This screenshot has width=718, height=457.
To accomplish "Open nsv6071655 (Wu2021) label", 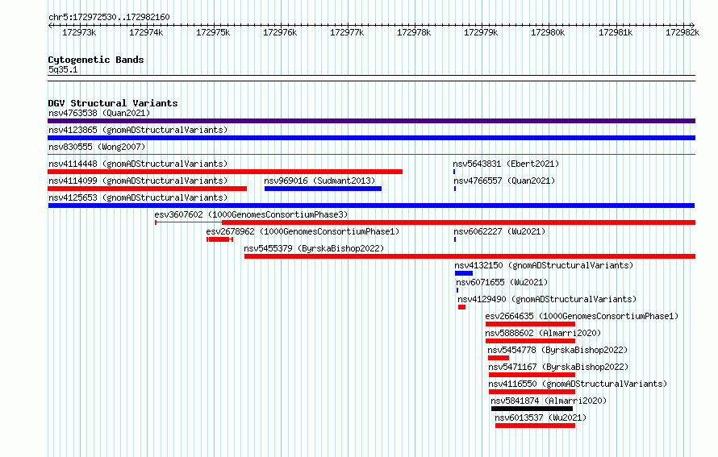I will coord(502,282).
